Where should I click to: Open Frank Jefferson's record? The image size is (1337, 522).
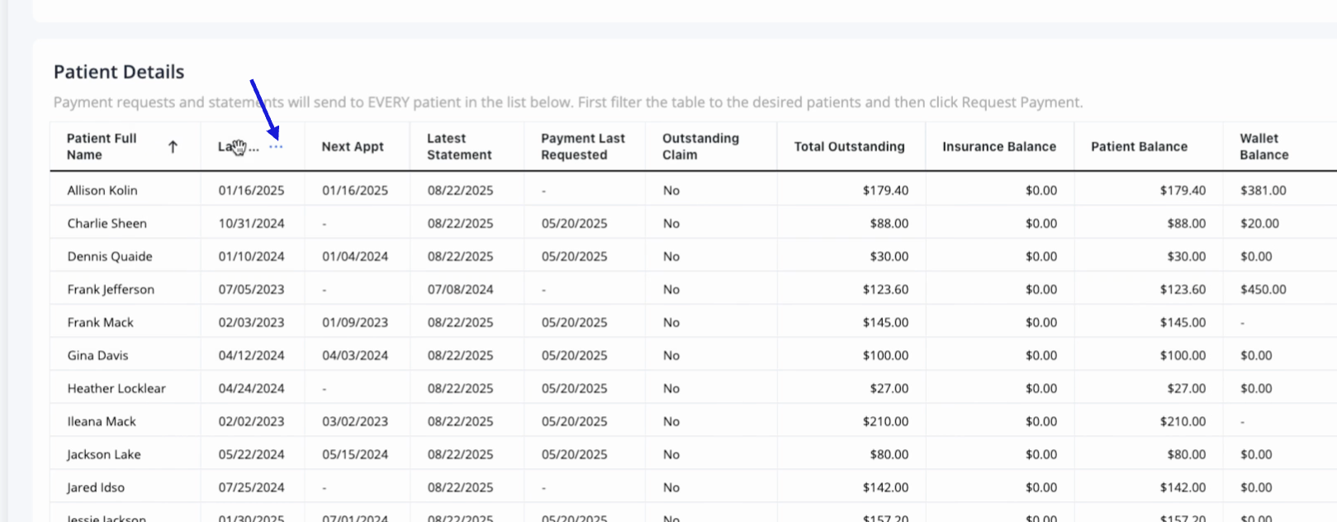click(x=111, y=290)
